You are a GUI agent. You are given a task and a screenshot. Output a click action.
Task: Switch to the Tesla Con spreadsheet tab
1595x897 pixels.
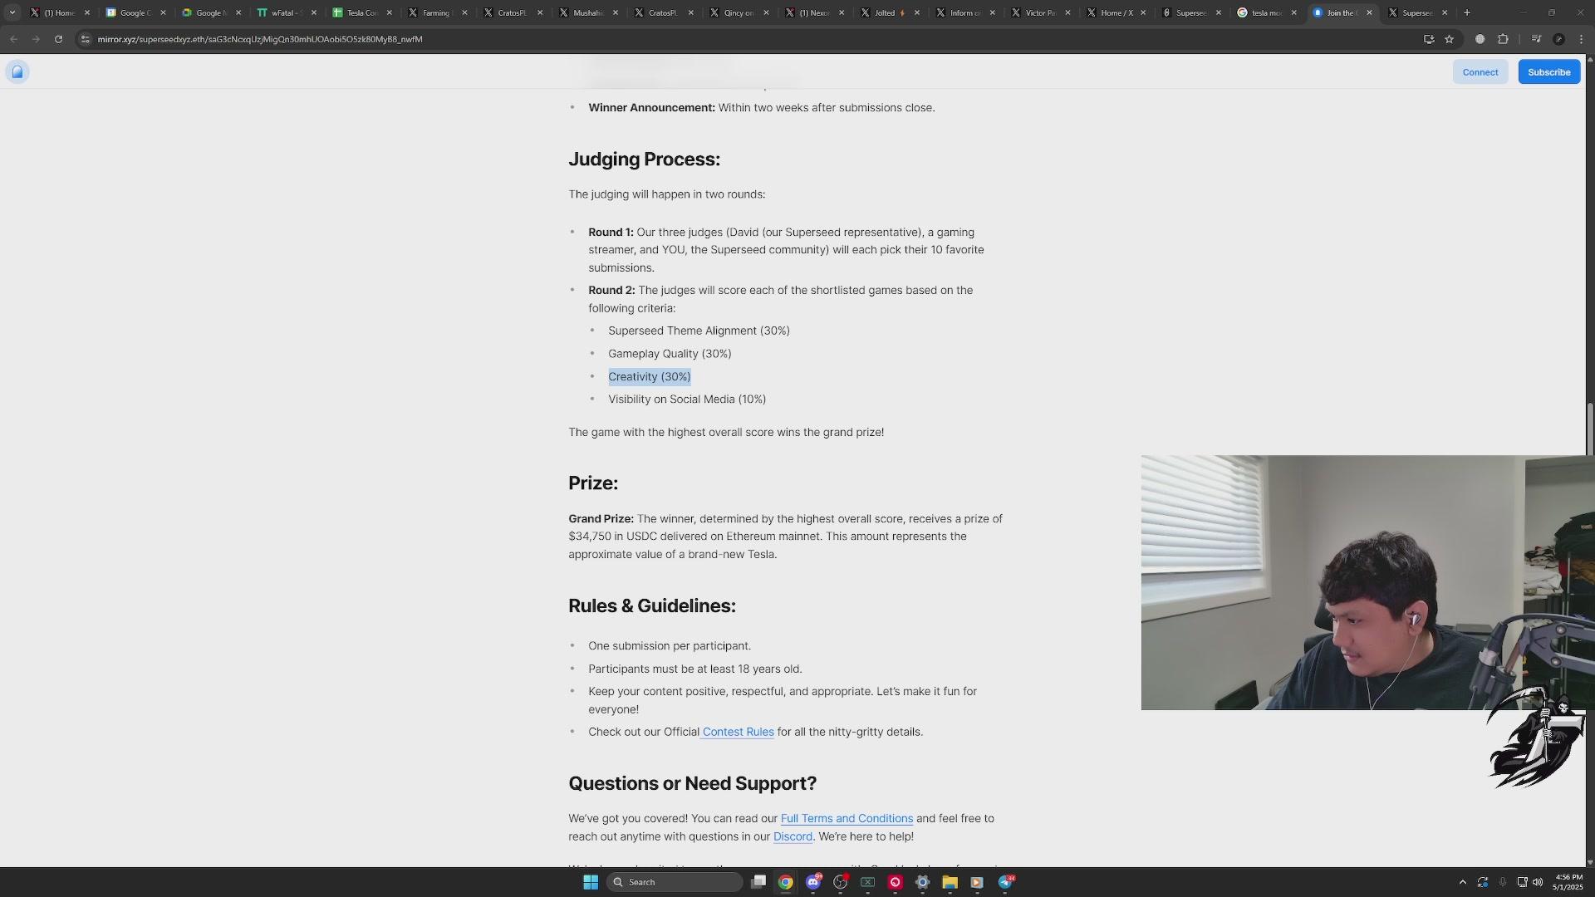(x=360, y=12)
